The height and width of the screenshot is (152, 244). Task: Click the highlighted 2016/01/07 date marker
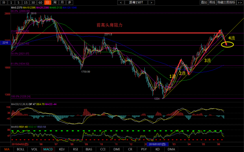pos(157,144)
